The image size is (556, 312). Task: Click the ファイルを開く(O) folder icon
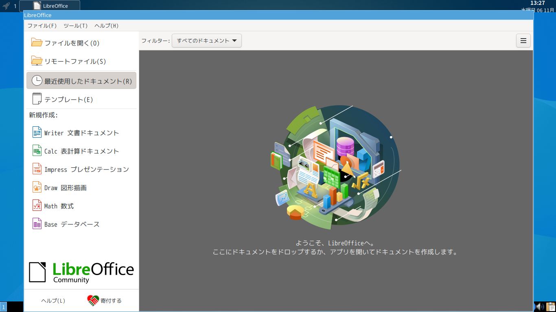tap(37, 43)
